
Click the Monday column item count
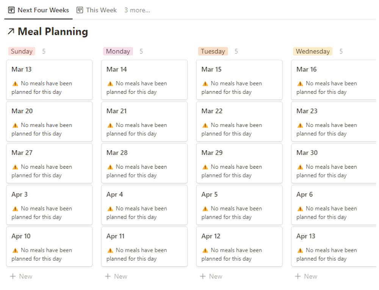coord(141,51)
